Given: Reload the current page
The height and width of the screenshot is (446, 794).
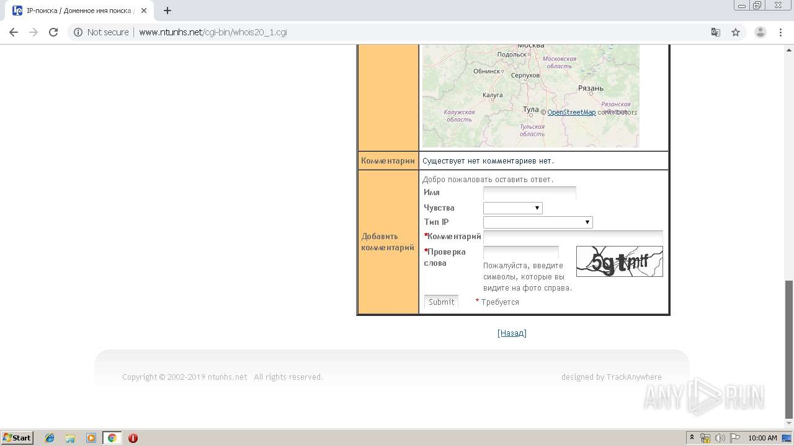Looking at the screenshot, I should [53, 32].
